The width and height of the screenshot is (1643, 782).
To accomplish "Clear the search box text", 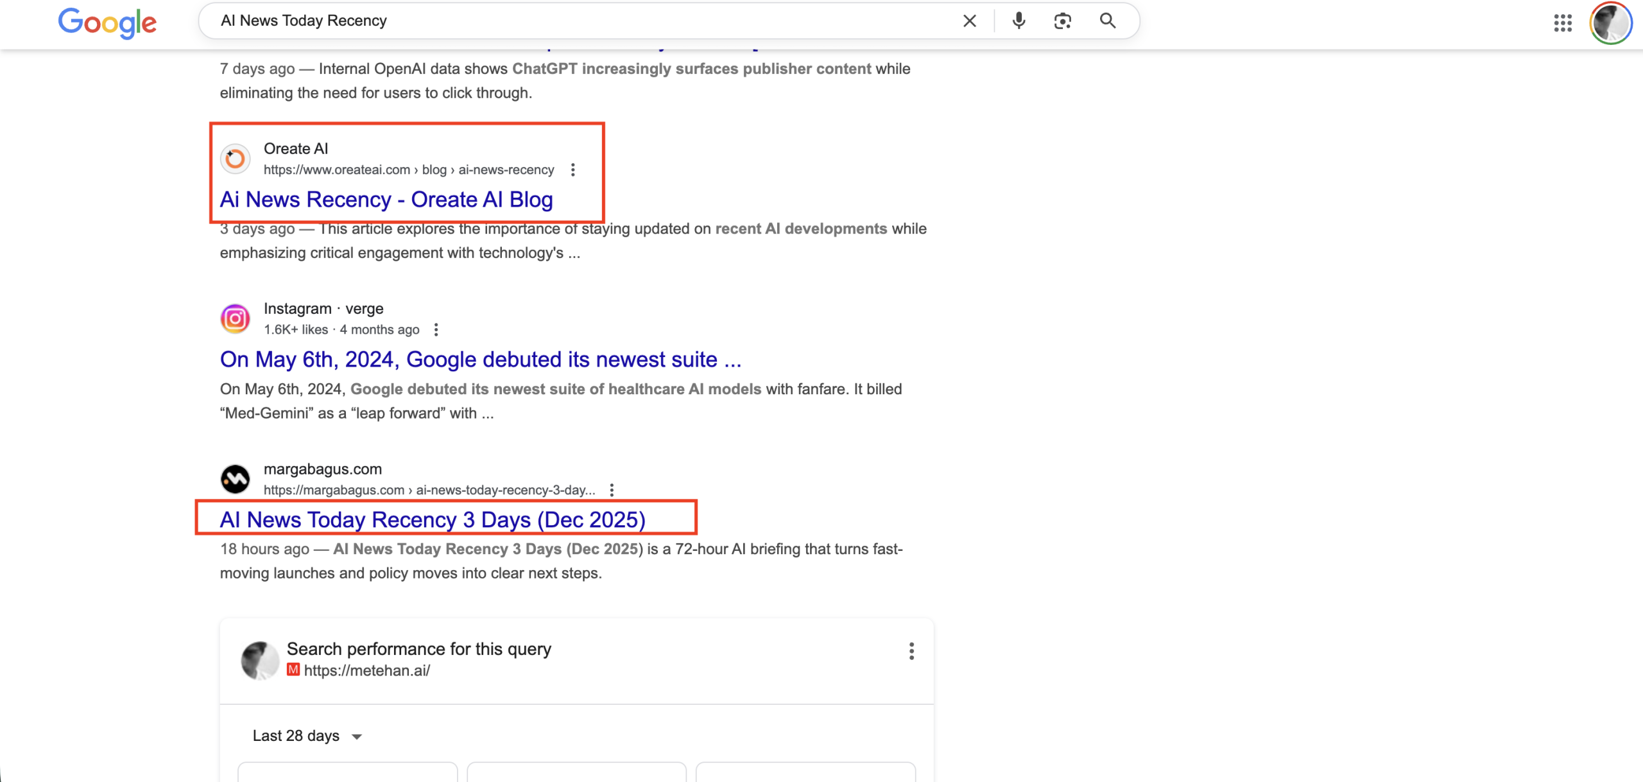I will (x=969, y=21).
